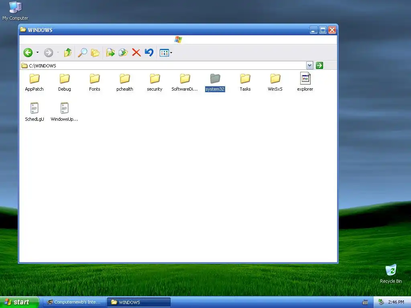Screen dimensions: 411x308
Task: Select the pchealth folder
Action: pos(125,82)
